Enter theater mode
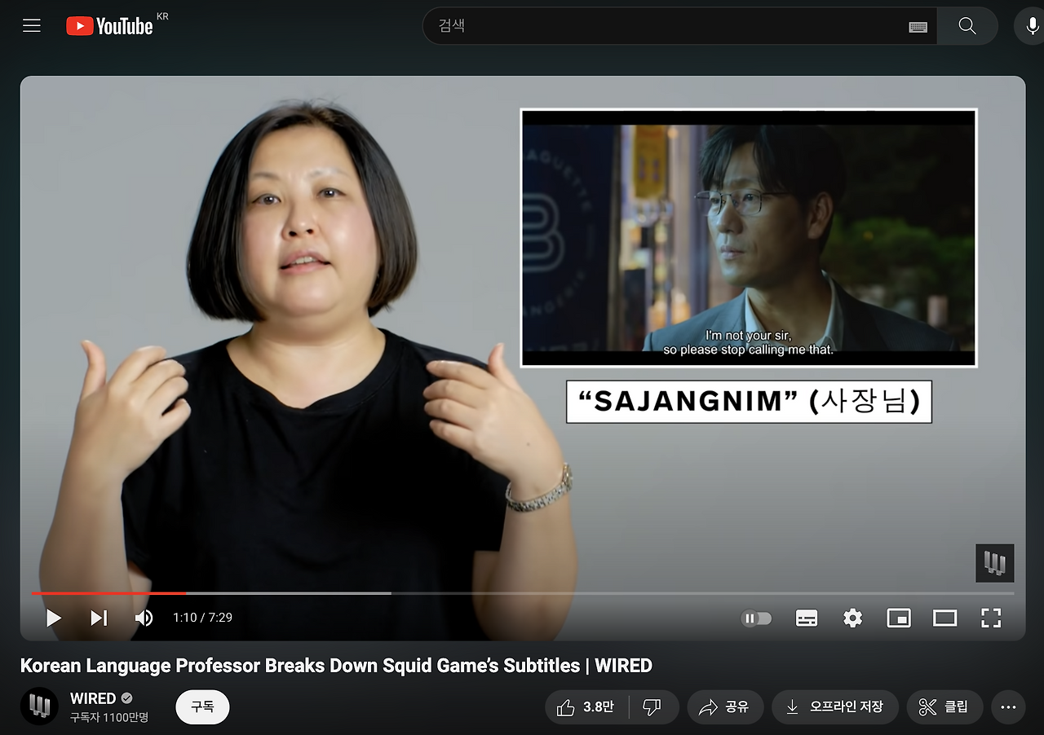Screen dimensions: 1044x735 [944, 618]
